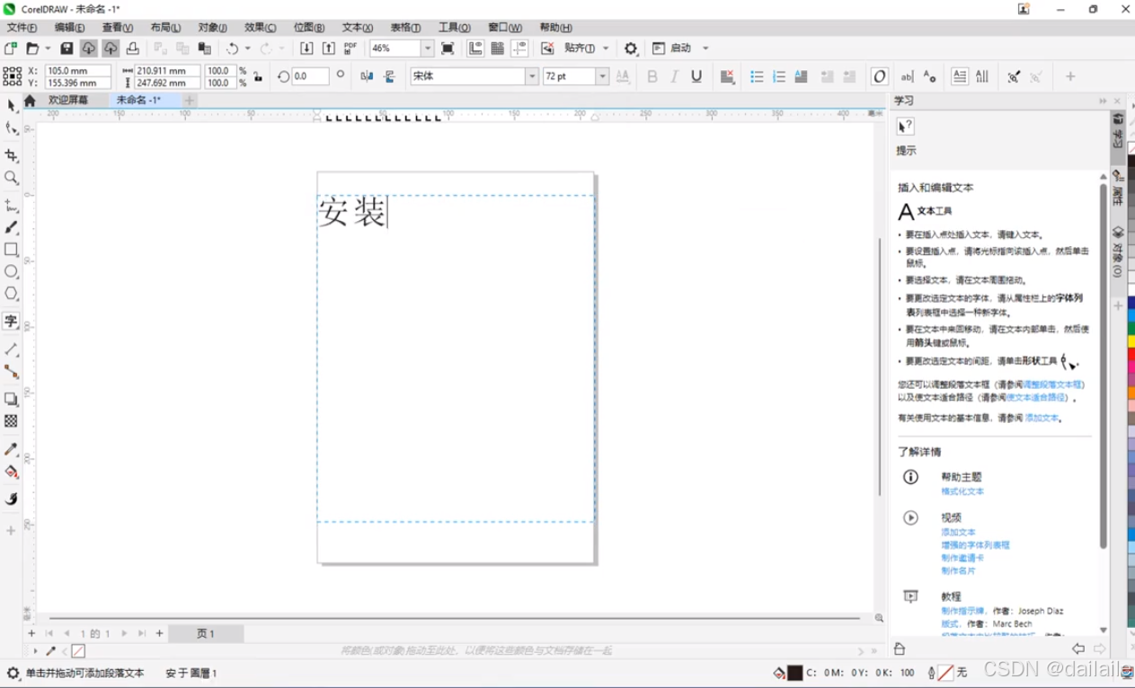This screenshot has height=688, width=1135.
Task: Click the Import icon in the toolbar
Action: click(x=306, y=49)
